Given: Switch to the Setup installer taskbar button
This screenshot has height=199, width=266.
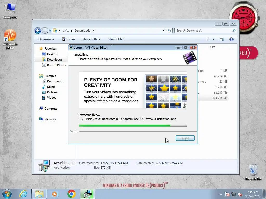Looking at the screenshot, I should pos(88,194).
